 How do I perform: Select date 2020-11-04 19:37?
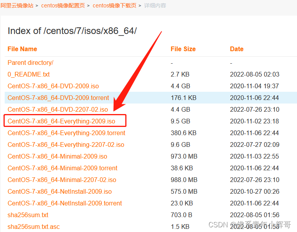pos(254,86)
